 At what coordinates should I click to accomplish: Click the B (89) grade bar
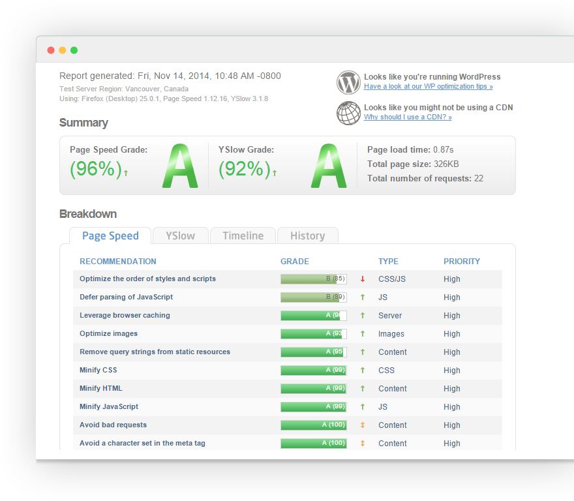coord(314,297)
